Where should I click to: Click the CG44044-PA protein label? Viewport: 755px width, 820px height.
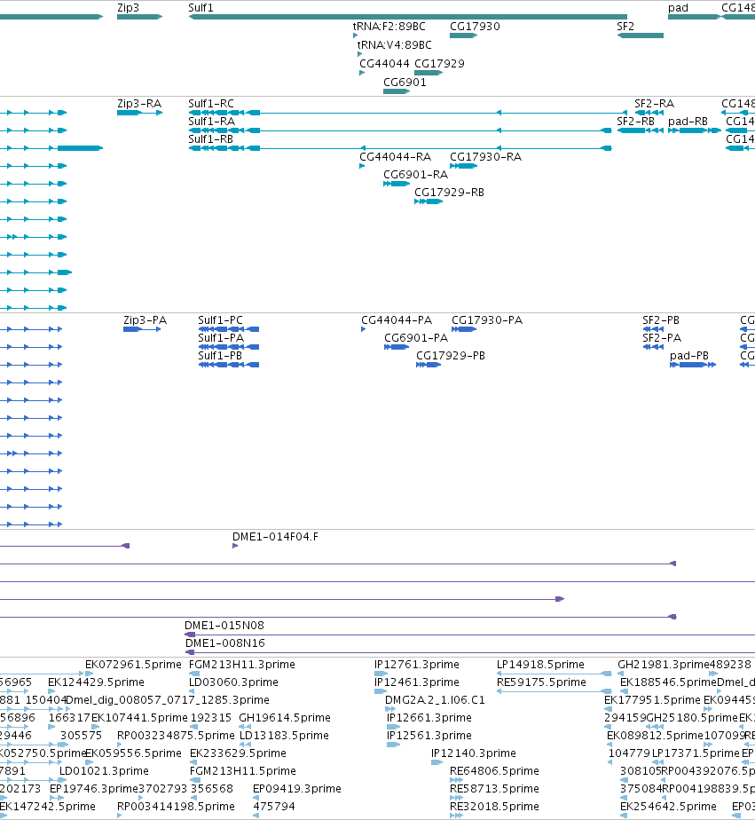(x=397, y=320)
